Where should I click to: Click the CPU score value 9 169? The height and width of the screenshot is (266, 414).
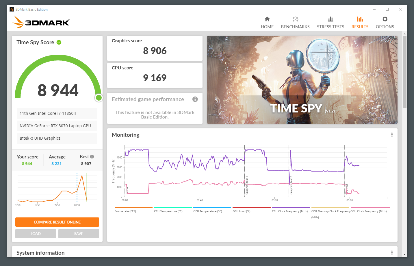[155, 78]
